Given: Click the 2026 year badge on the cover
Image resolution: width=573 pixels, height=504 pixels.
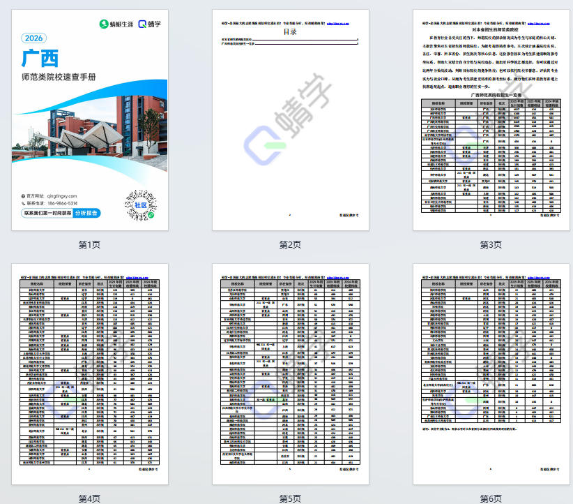Looking at the screenshot, I should pos(36,38).
